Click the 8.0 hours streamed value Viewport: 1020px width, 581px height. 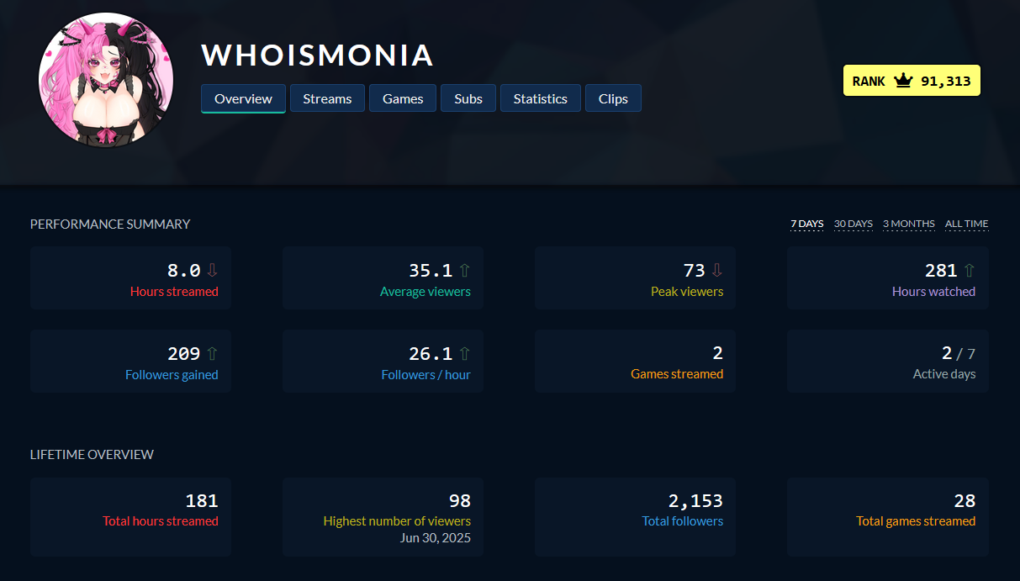(184, 271)
